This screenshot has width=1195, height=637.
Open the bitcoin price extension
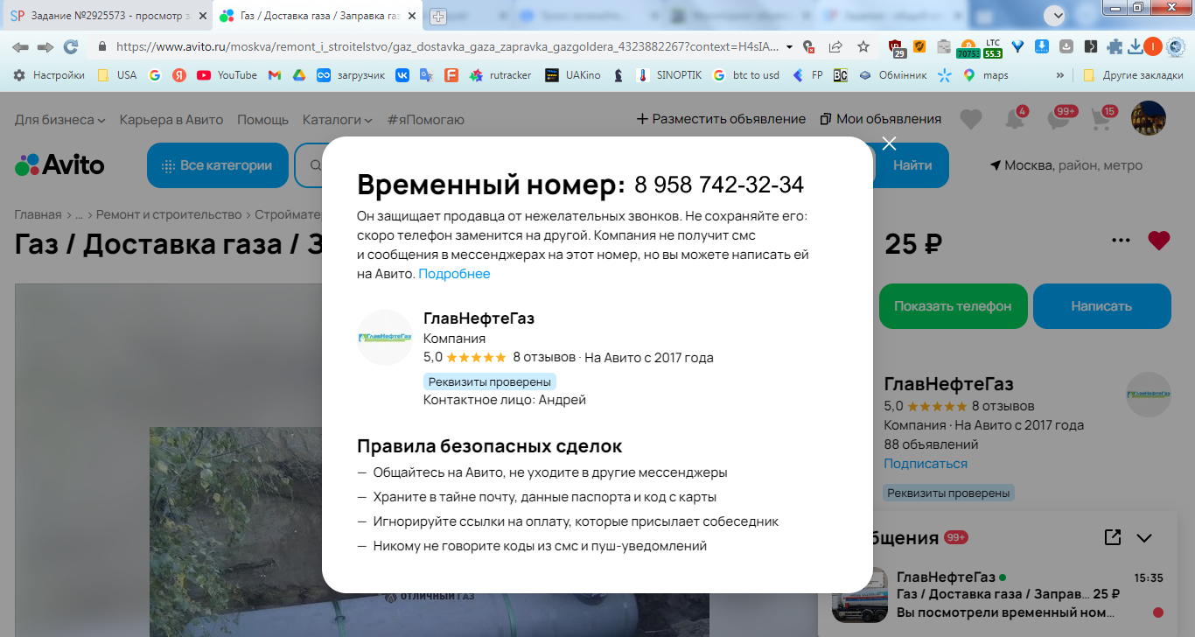pyautogui.click(x=968, y=47)
